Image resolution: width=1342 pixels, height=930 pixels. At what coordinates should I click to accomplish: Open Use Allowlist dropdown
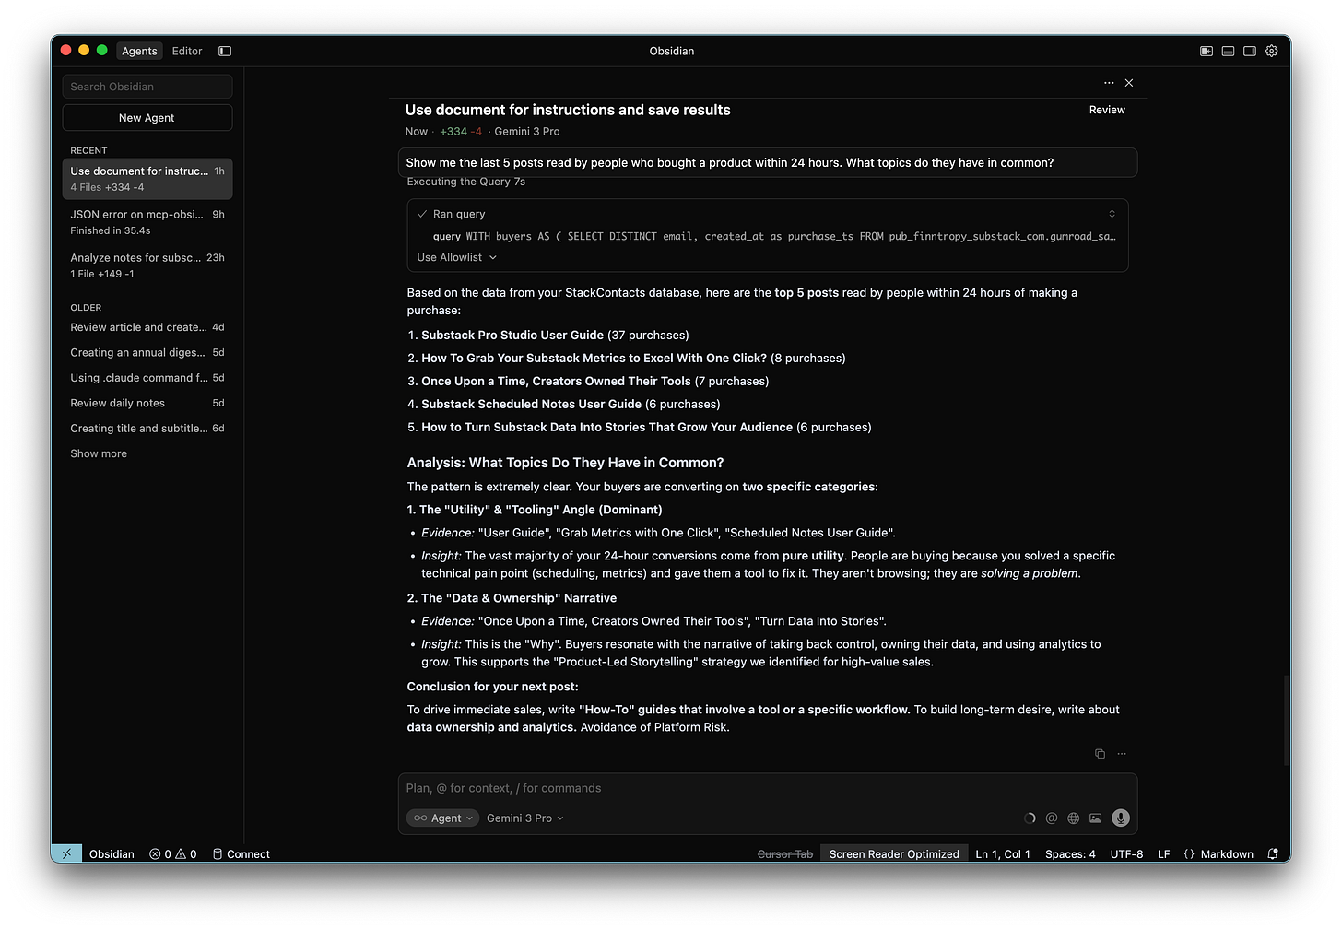pyautogui.click(x=456, y=258)
